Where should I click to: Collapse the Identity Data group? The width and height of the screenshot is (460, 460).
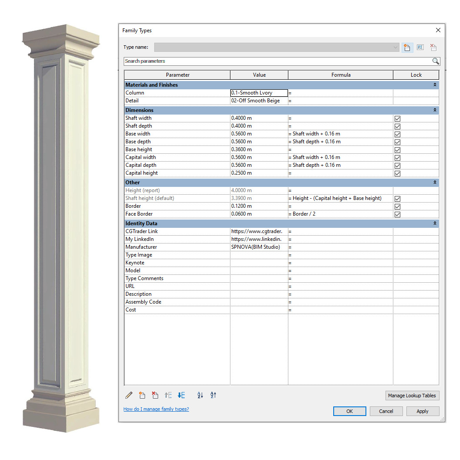(x=435, y=223)
